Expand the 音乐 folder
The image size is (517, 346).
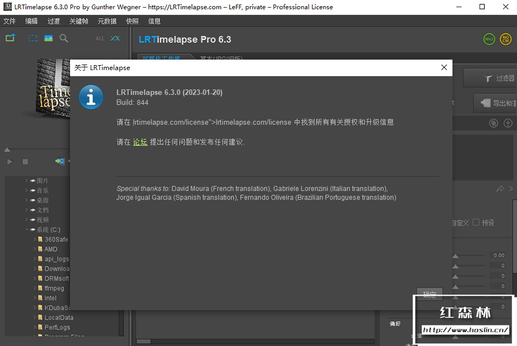(26, 190)
